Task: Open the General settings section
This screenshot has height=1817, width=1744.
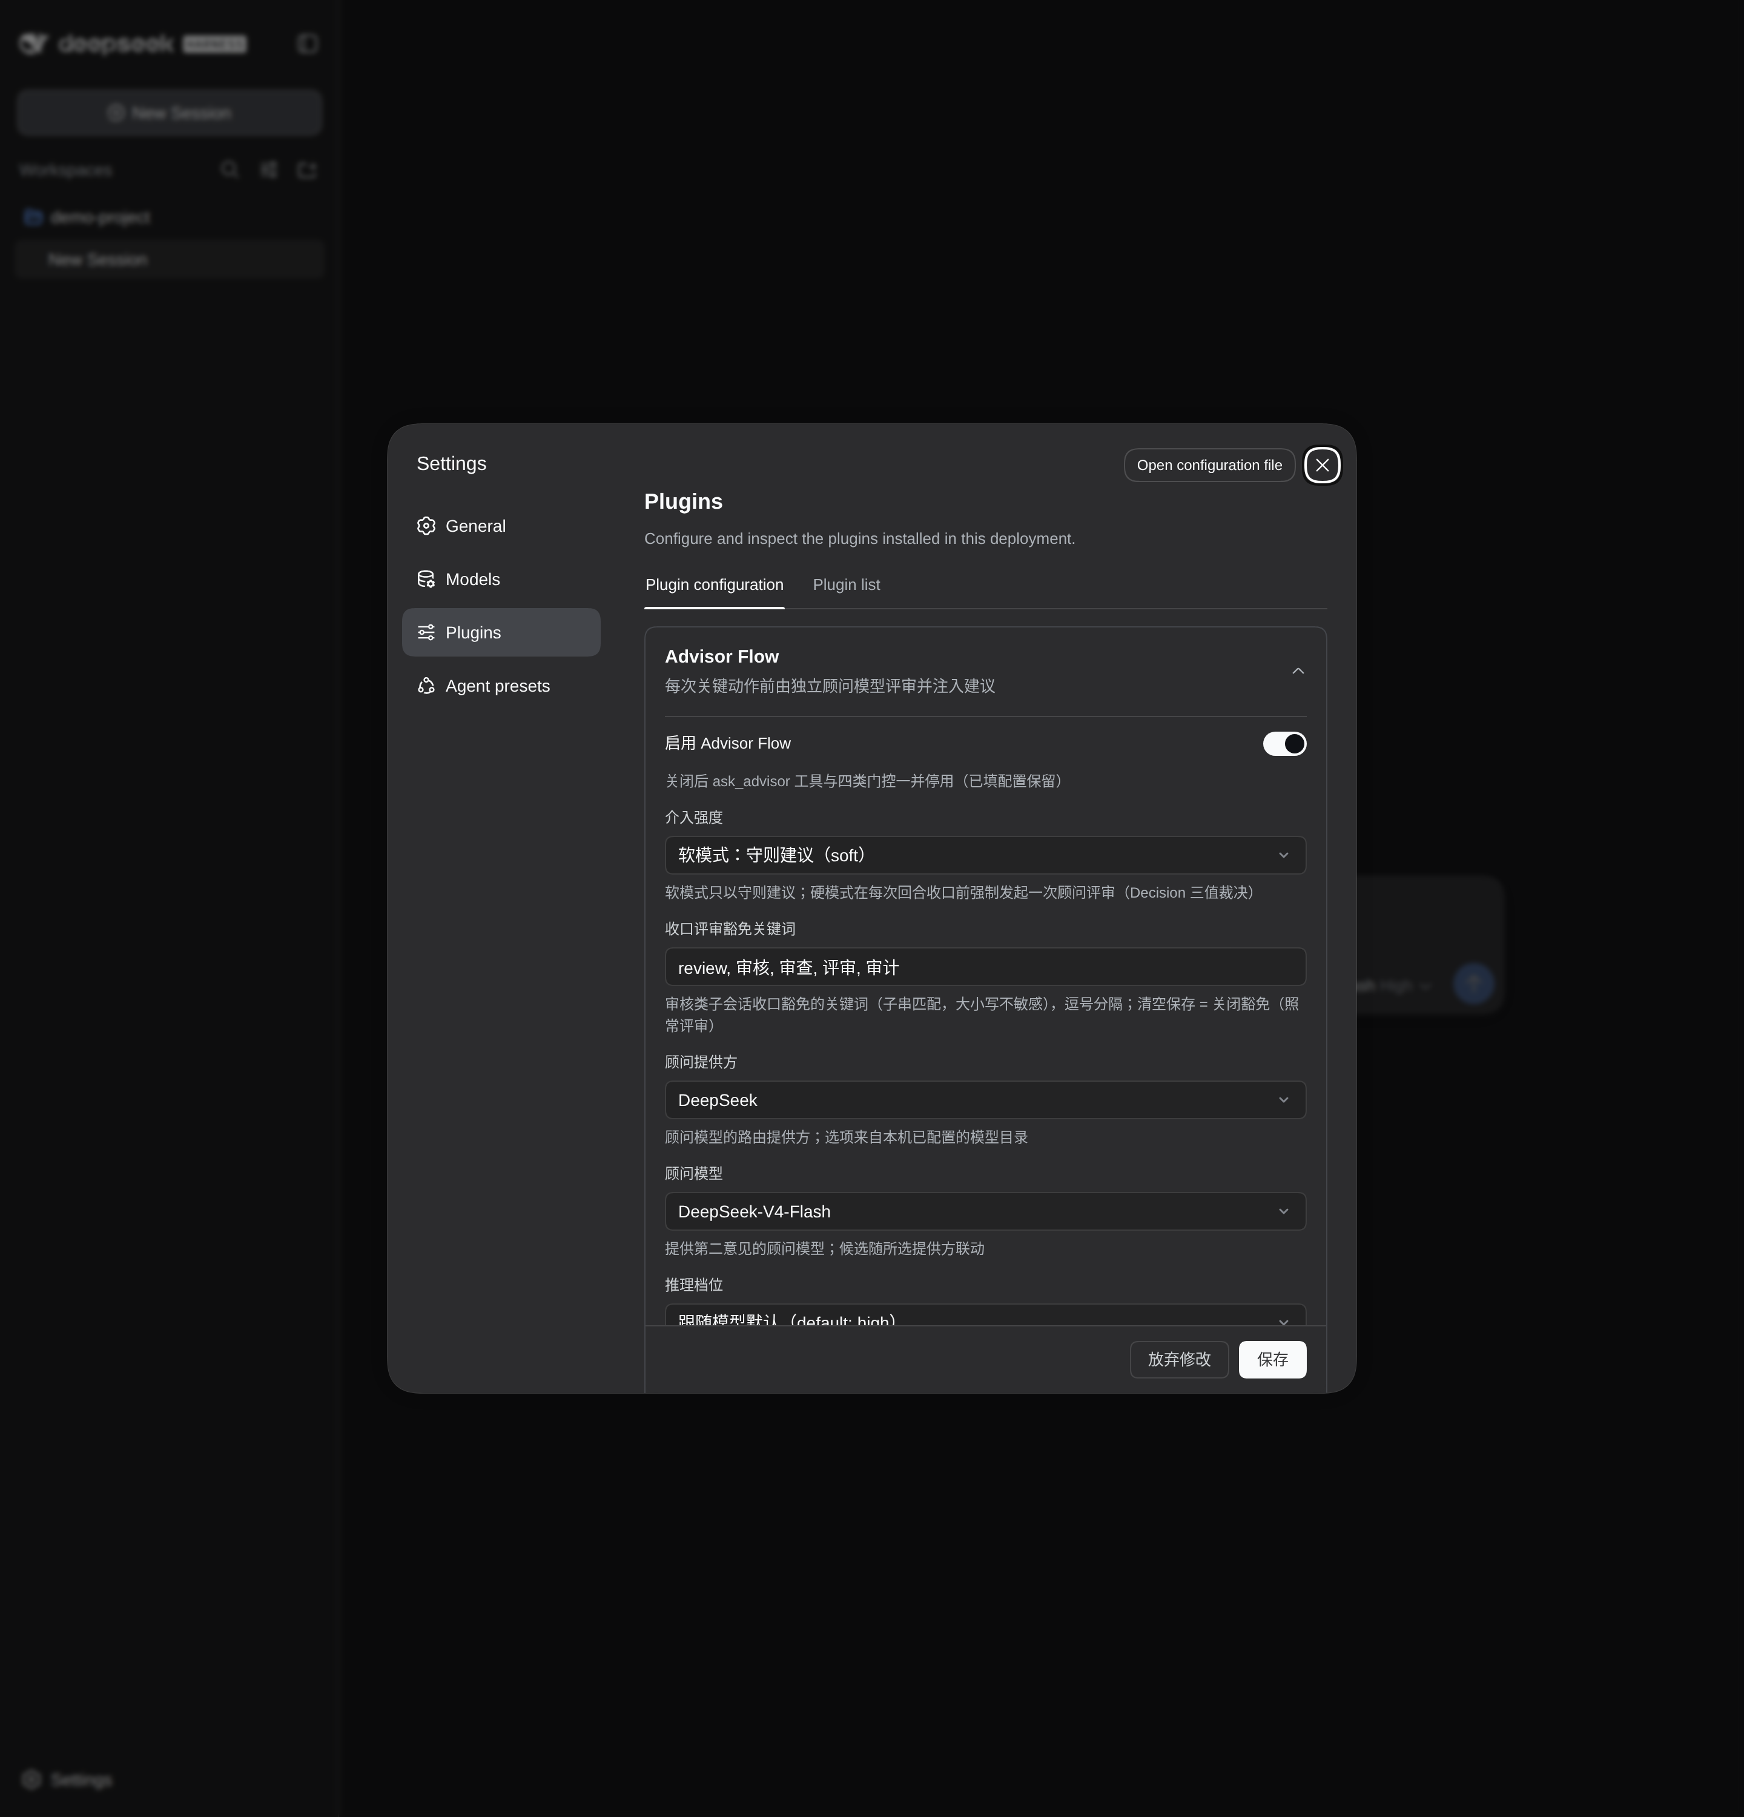Action: pos(500,526)
